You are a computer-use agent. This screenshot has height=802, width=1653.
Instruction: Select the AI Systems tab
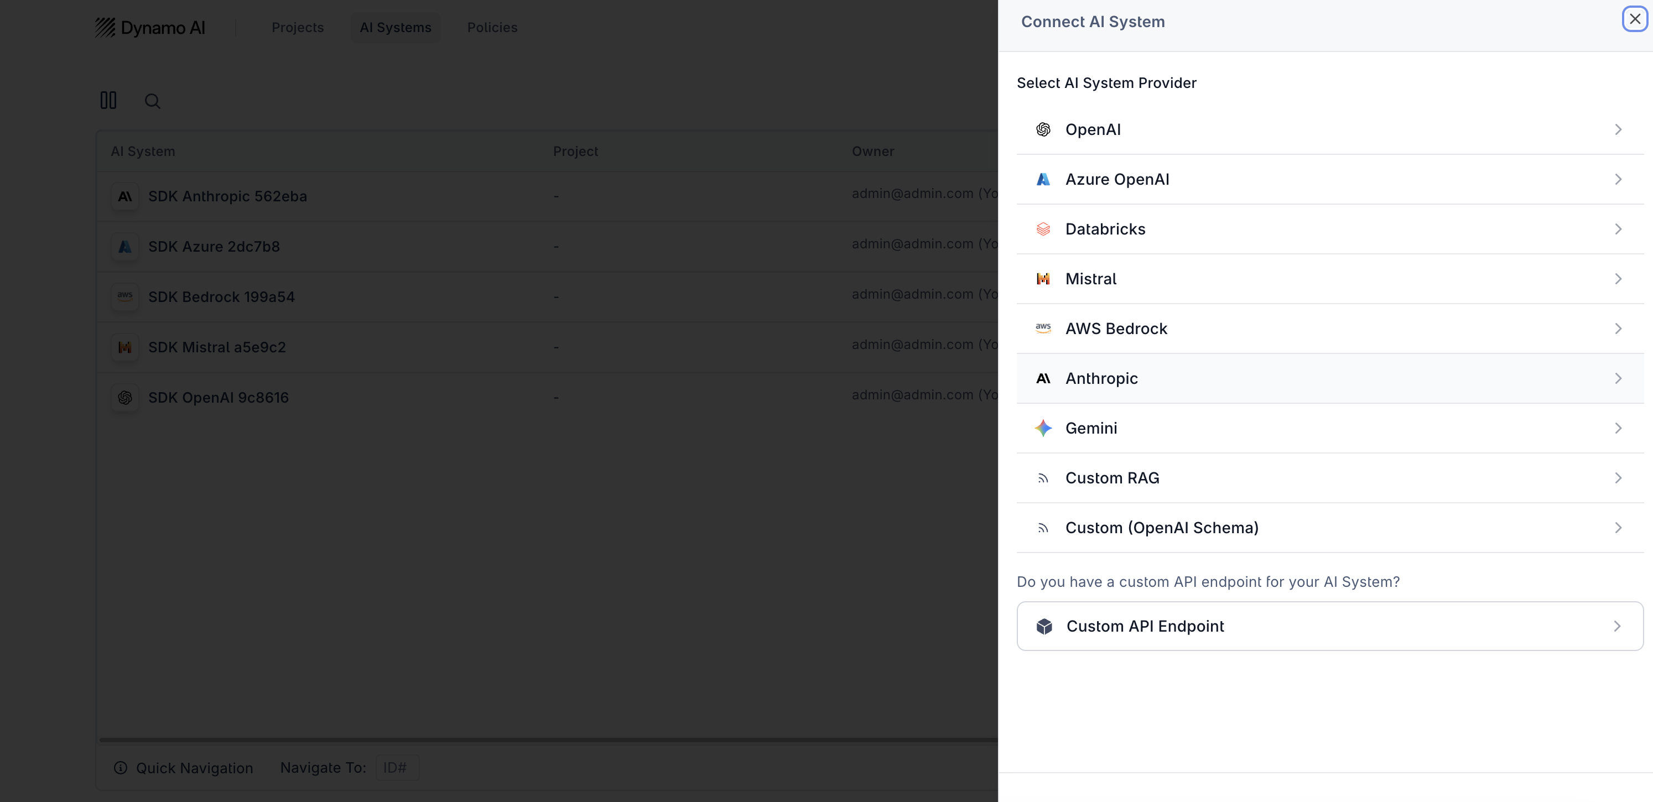click(396, 28)
